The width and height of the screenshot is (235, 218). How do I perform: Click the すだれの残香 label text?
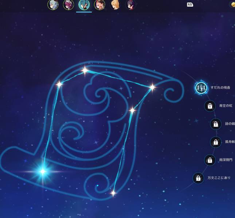pos(220,88)
